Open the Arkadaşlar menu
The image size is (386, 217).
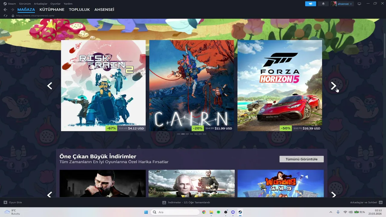pos(41,4)
